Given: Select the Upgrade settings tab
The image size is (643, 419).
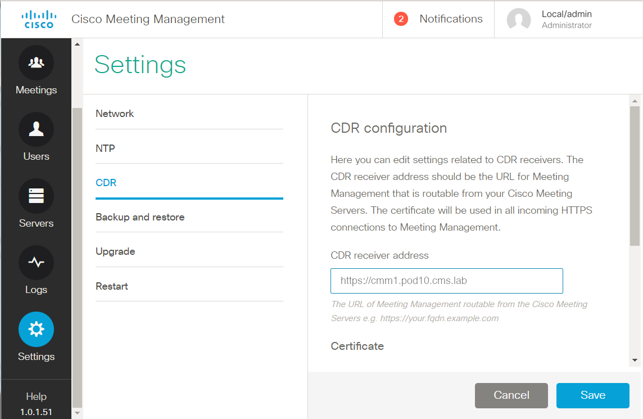Looking at the screenshot, I should (x=189, y=251).
